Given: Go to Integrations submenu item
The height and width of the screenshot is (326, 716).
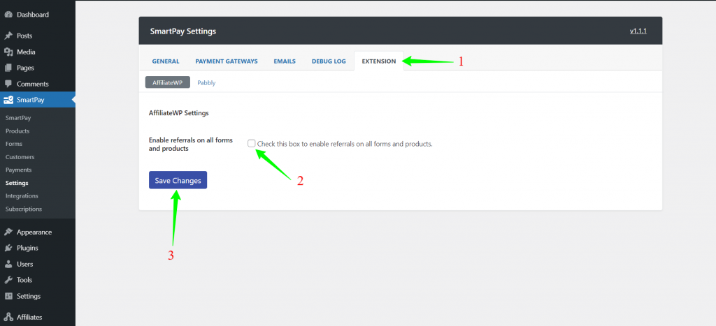Looking at the screenshot, I should coord(22,195).
